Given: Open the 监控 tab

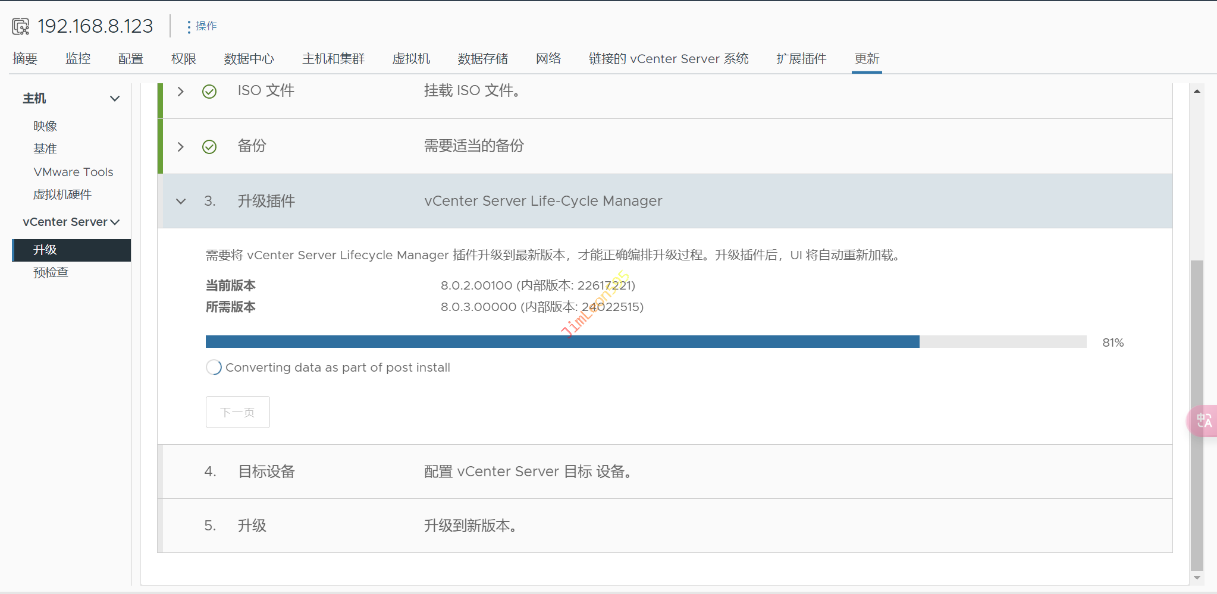Looking at the screenshot, I should (x=78, y=59).
